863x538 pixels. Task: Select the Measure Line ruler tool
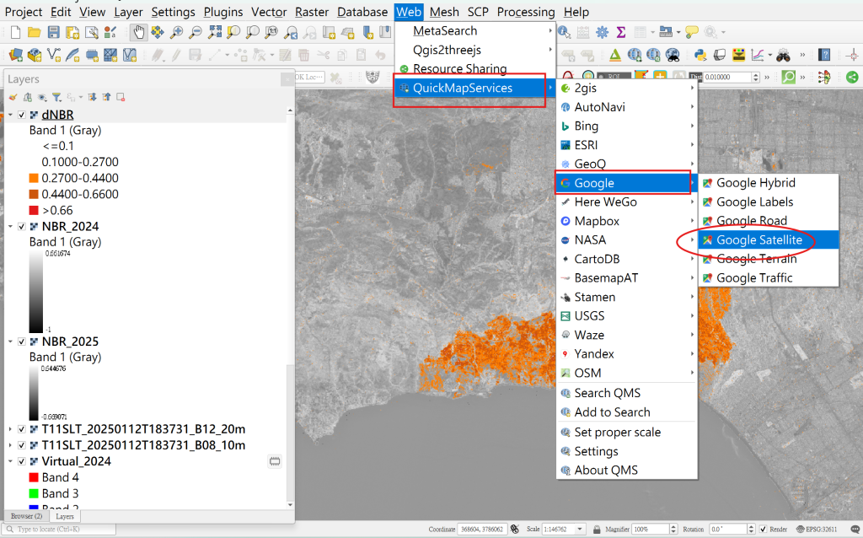tap(665, 33)
